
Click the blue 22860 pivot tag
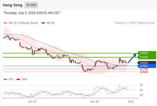147,66
